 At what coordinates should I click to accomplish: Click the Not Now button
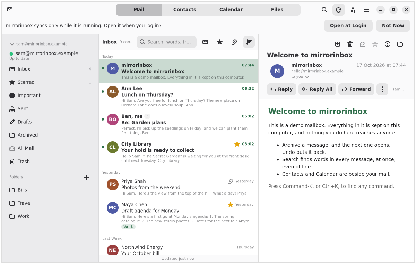[393, 26]
